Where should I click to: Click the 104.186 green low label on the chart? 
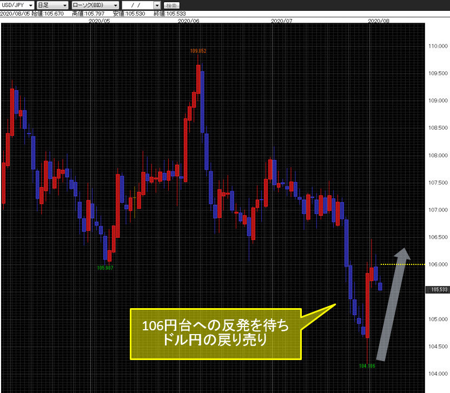tap(367, 366)
